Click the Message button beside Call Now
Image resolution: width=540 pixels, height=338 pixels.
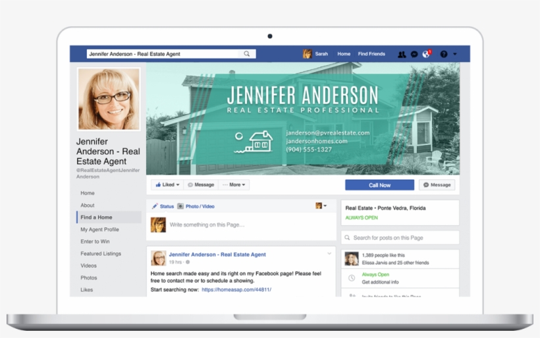[x=437, y=185]
